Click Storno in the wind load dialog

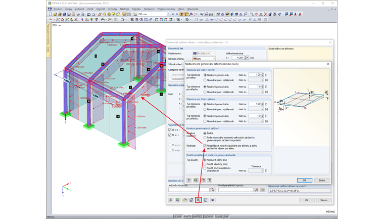[x=324, y=200]
